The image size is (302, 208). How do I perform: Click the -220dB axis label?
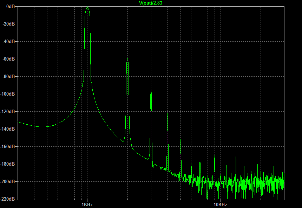pyautogui.click(x=8, y=199)
